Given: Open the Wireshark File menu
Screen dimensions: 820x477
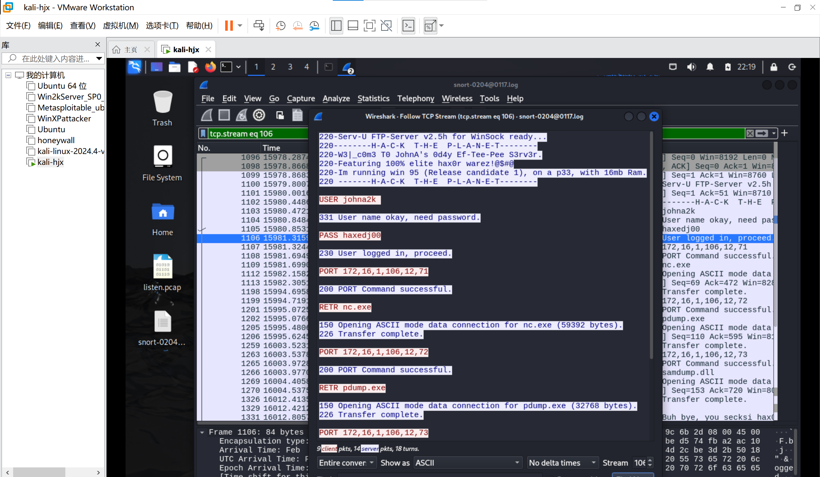Looking at the screenshot, I should [x=208, y=99].
